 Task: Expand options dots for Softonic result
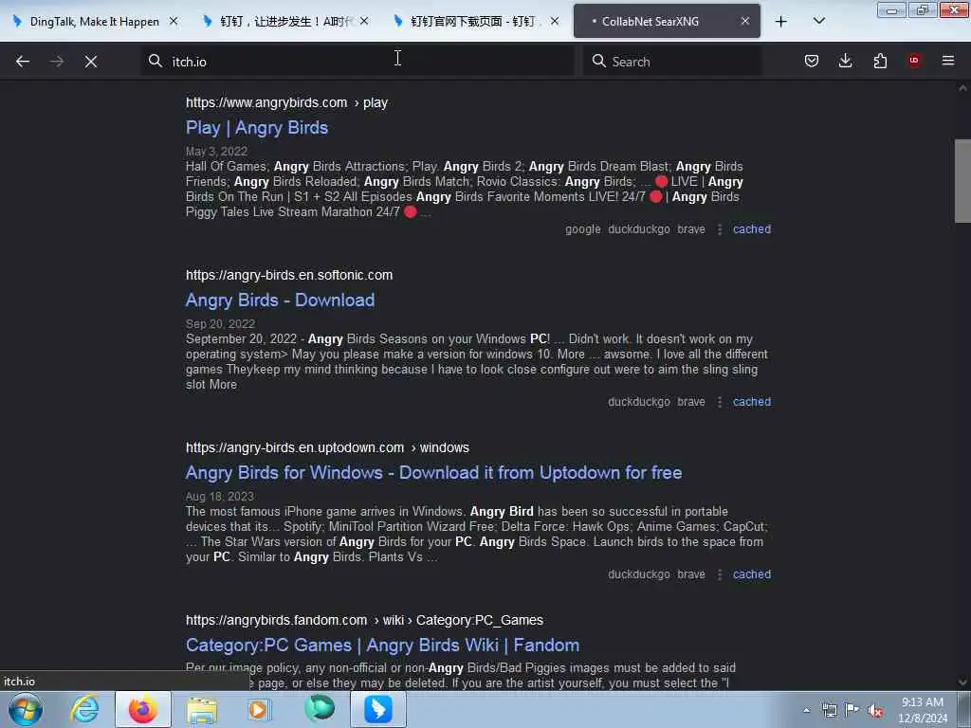tap(719, 402)
